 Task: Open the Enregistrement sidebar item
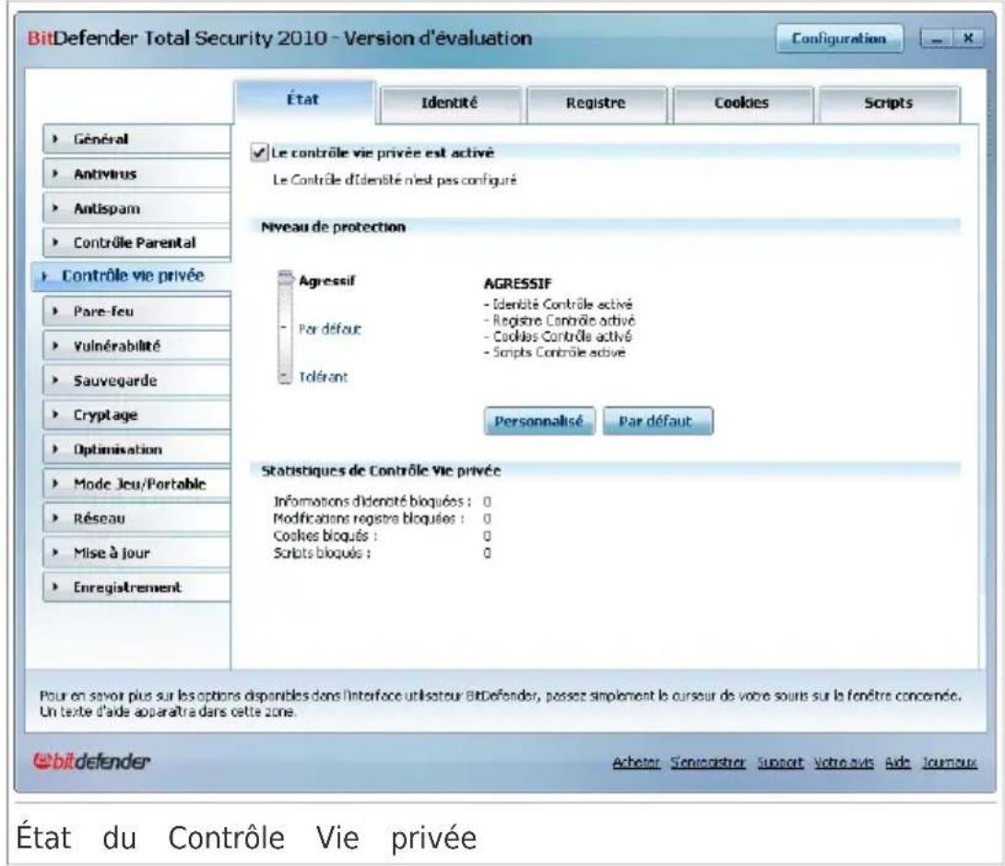coord(136,588)
